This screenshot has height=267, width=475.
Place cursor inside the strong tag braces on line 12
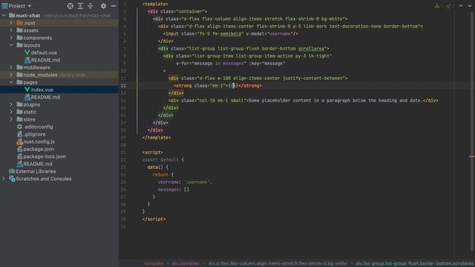click(233, 86)
